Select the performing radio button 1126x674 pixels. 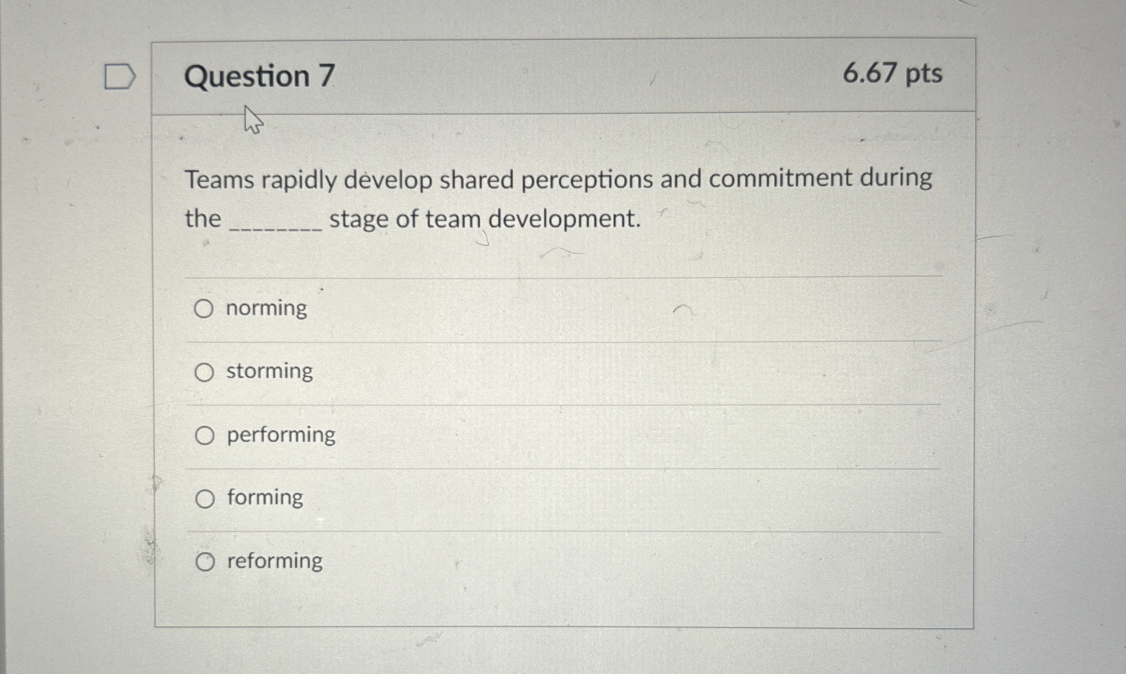coord(205,435)
